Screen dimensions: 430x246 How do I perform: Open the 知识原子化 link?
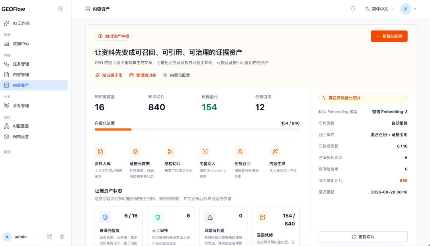point(109,75)
